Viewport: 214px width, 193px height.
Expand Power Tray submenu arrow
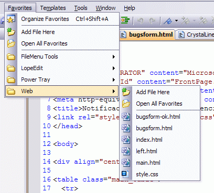(x=114, y=80)
